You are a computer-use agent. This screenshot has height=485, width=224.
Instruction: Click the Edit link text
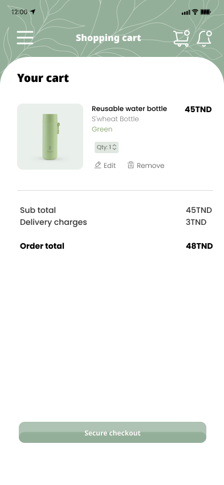[x=109, y=166]
